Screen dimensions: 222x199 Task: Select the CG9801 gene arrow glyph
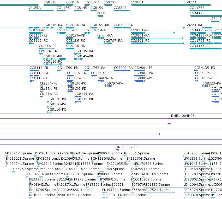point(157,5)
